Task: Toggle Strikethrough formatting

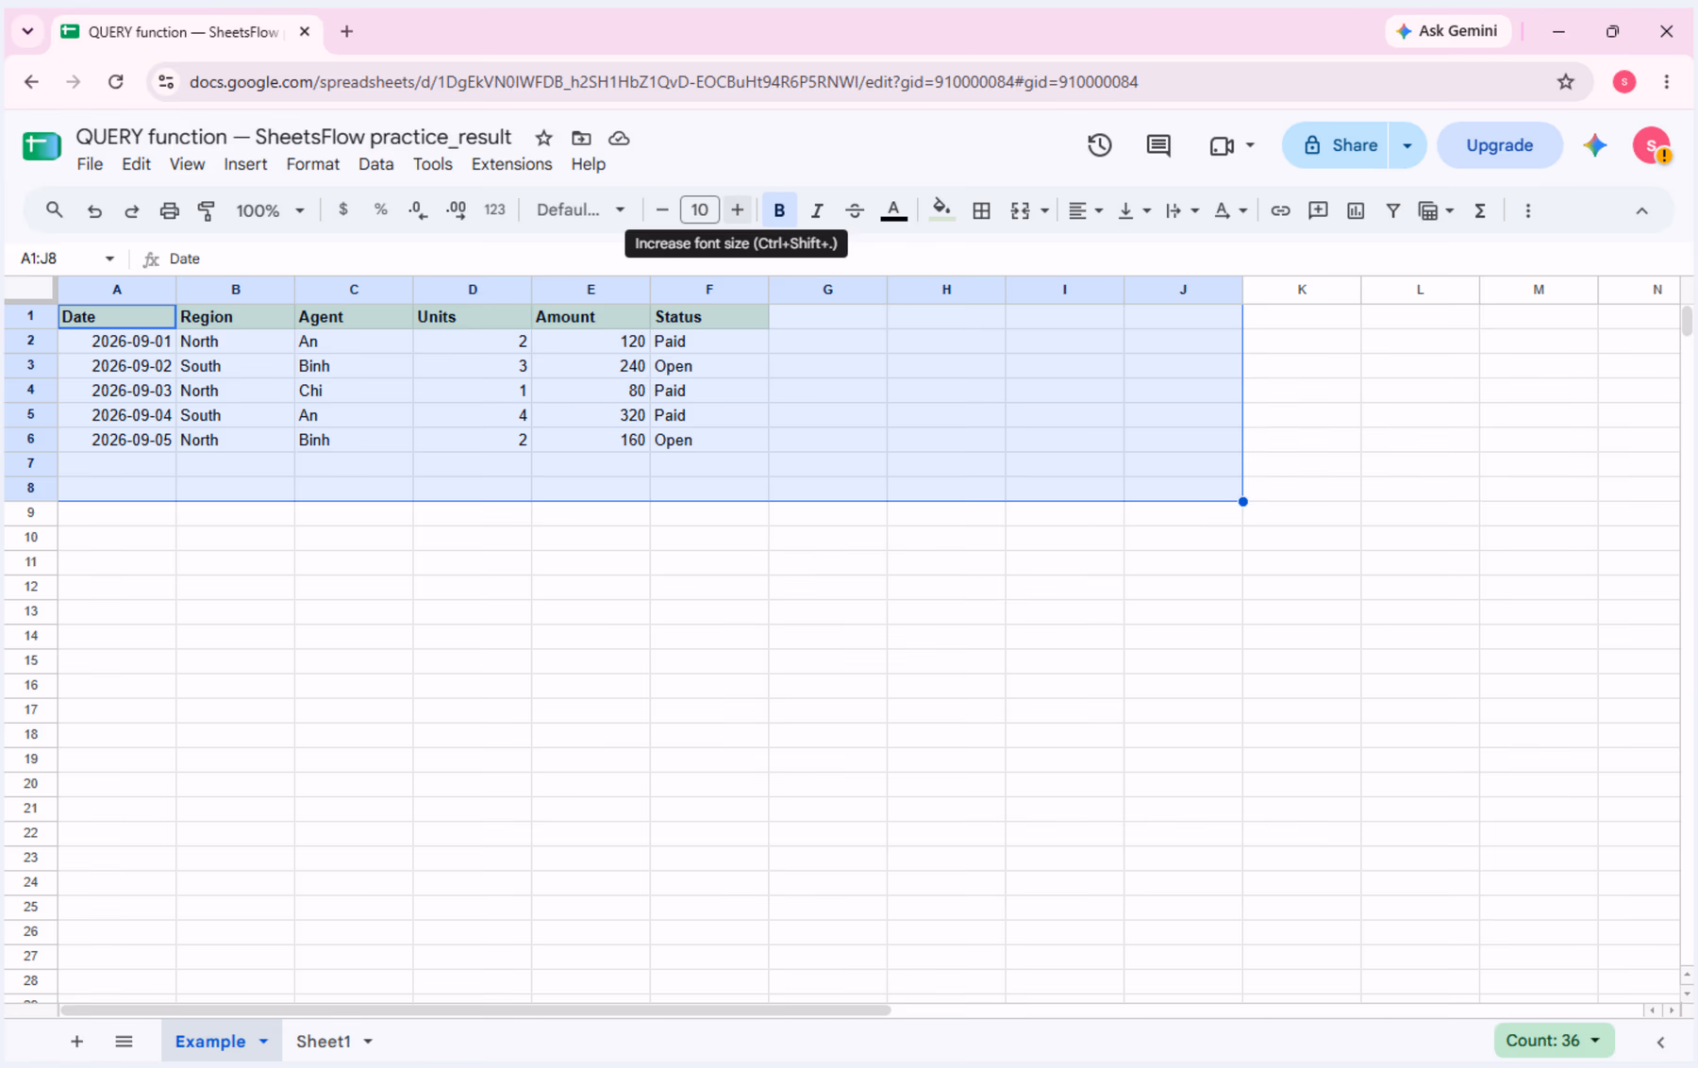Action: 855,210
